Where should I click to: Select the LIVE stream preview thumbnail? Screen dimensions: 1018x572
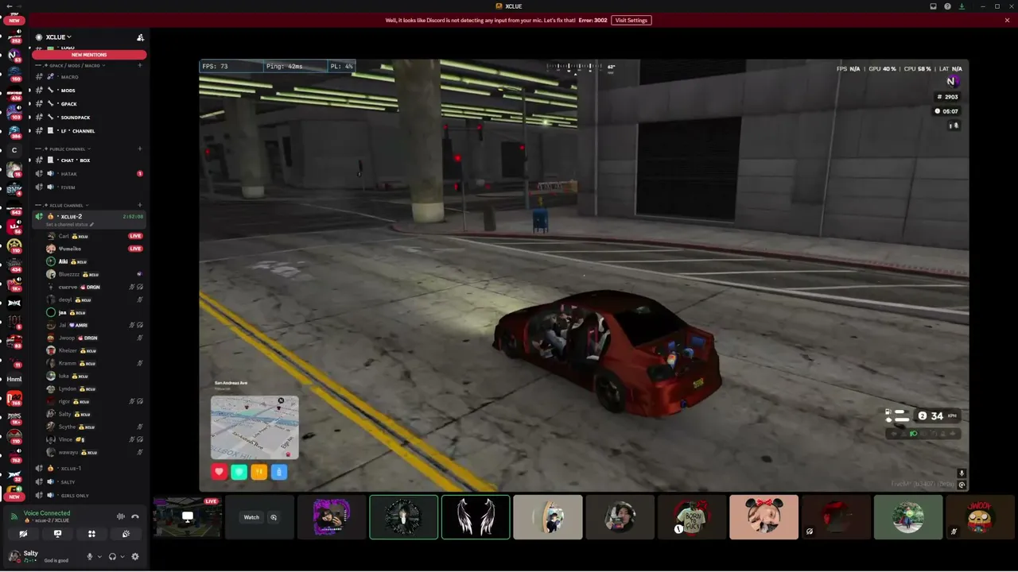pyautogui.click(x=188, y=517)
